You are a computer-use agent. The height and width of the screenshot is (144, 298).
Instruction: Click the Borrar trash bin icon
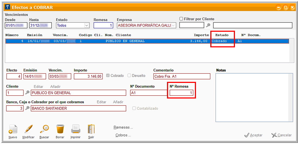(60, 130)
